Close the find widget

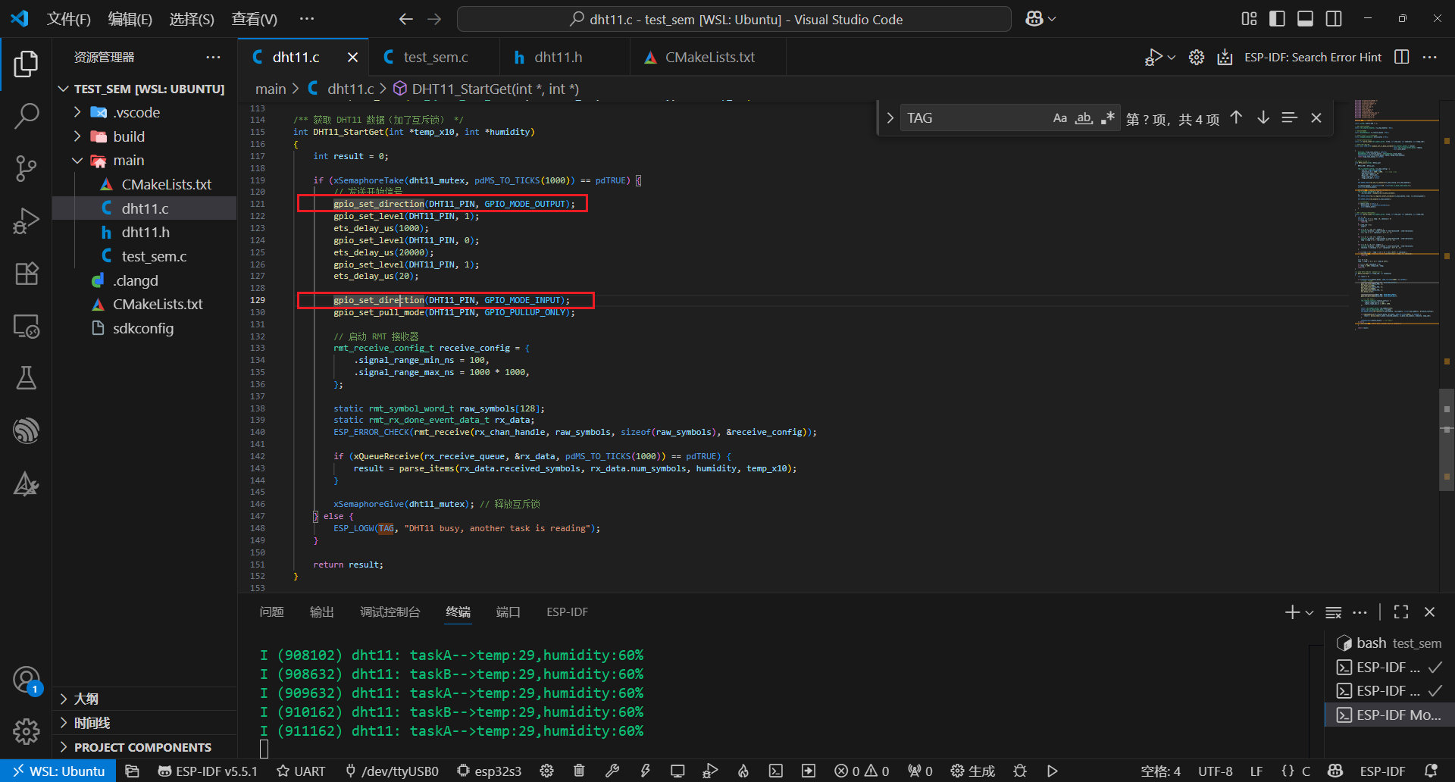[1316, 118]
